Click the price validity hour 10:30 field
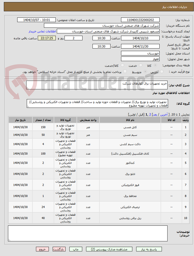 click(x=101, y=46)
